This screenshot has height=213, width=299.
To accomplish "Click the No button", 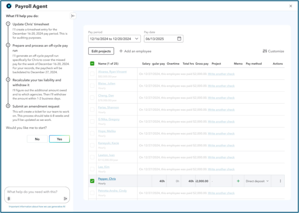I will coord(37,139).
